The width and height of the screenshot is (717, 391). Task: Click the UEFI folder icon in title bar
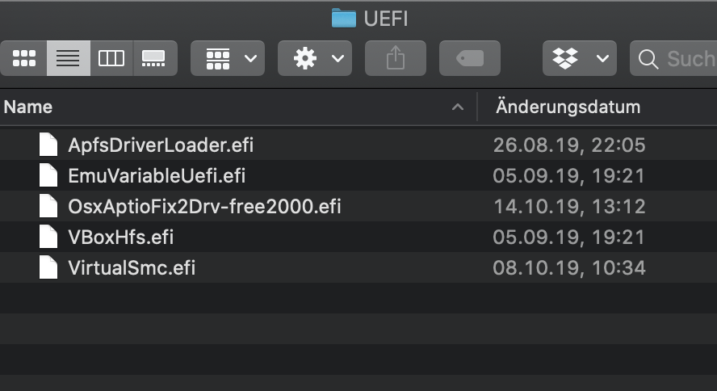point(344,18)
